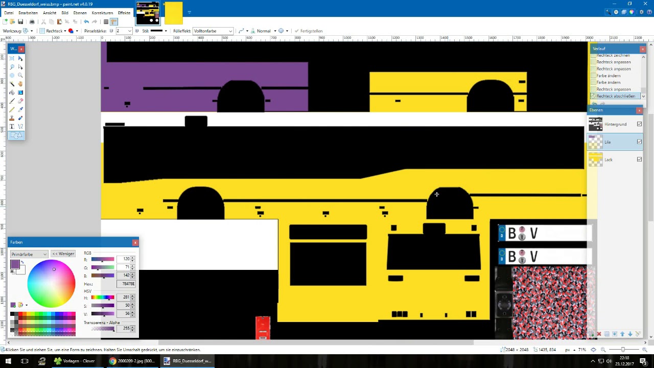Click the Hex color value field
Screen dimensions: 654x368
pyautogui.click(x=126, y=284)
